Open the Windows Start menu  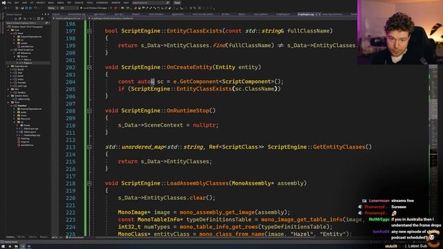[3, 246]
